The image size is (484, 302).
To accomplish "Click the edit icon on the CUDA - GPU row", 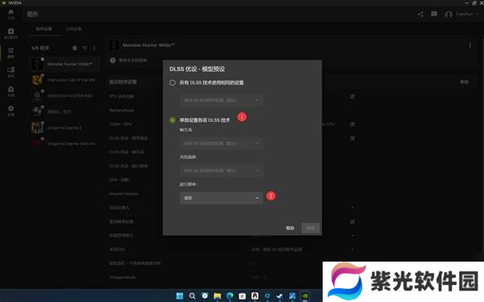I will pos(352,124).
